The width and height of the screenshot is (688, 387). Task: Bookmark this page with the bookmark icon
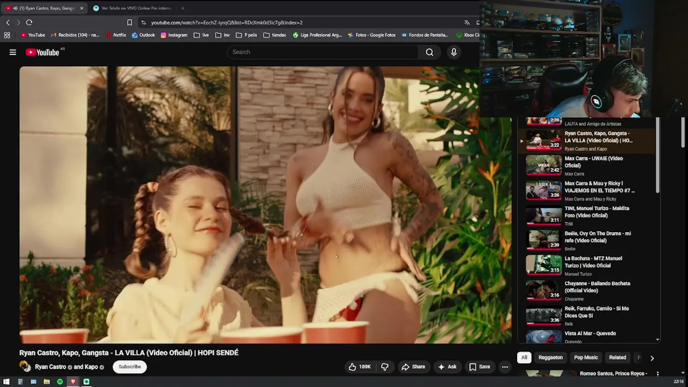point(130,23)
